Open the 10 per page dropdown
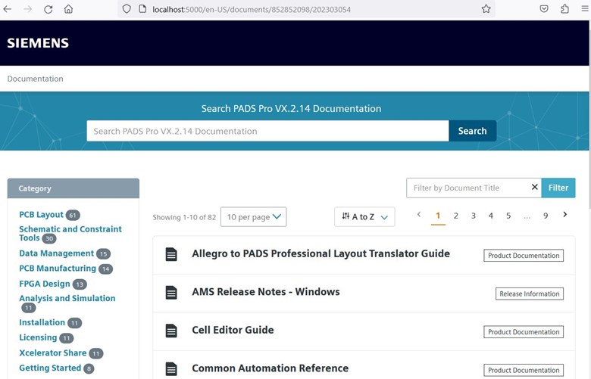The image size is (591, 379). [x=253, y=217]
